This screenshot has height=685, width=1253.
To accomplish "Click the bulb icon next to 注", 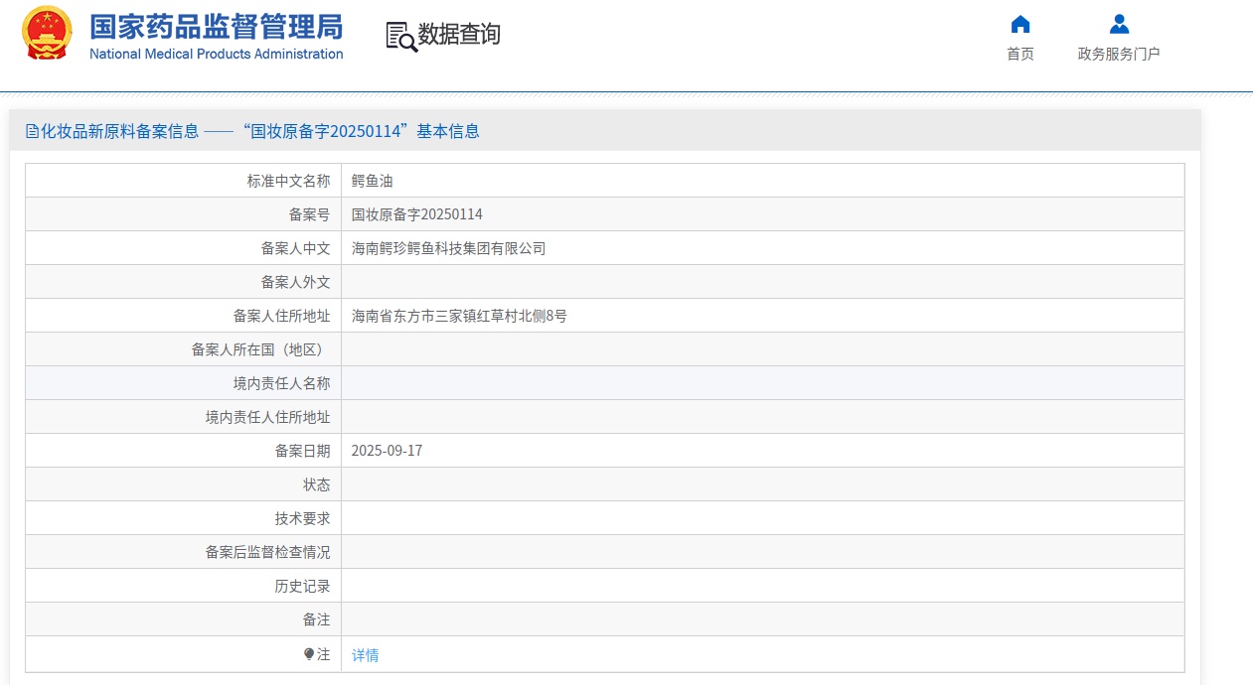I will 309,654.
